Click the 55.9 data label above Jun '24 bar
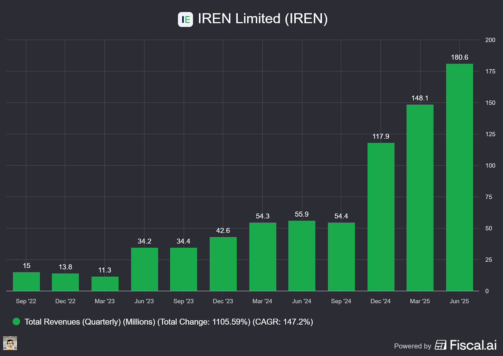The width and height of the screenshot is (503, 356). pos(302,214)
